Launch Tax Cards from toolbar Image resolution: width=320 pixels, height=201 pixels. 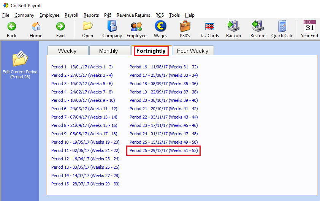pos(209,27)
